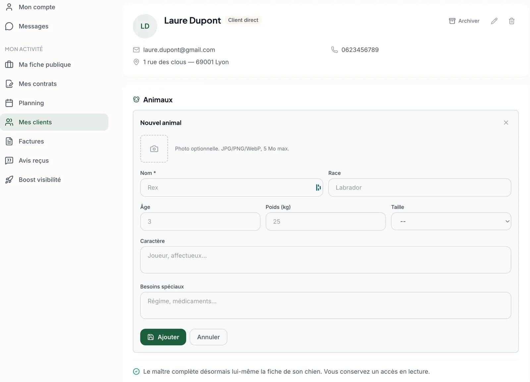
Task: Click the Avis reçus quote icon
Action: click(x=9, y=160)
